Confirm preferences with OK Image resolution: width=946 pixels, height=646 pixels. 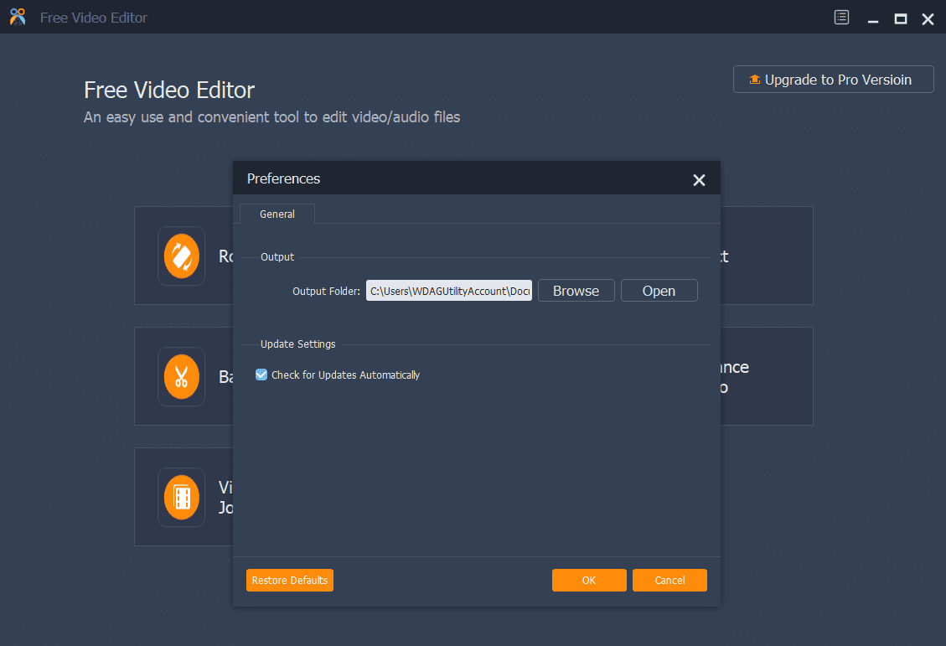coord(589,581)
